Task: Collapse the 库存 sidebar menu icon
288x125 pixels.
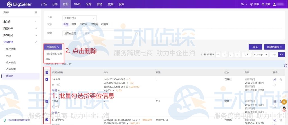Action: coord(36,12)
